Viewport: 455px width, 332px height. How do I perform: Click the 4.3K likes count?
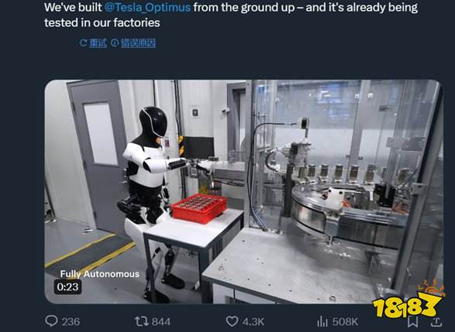coord(253,322)
